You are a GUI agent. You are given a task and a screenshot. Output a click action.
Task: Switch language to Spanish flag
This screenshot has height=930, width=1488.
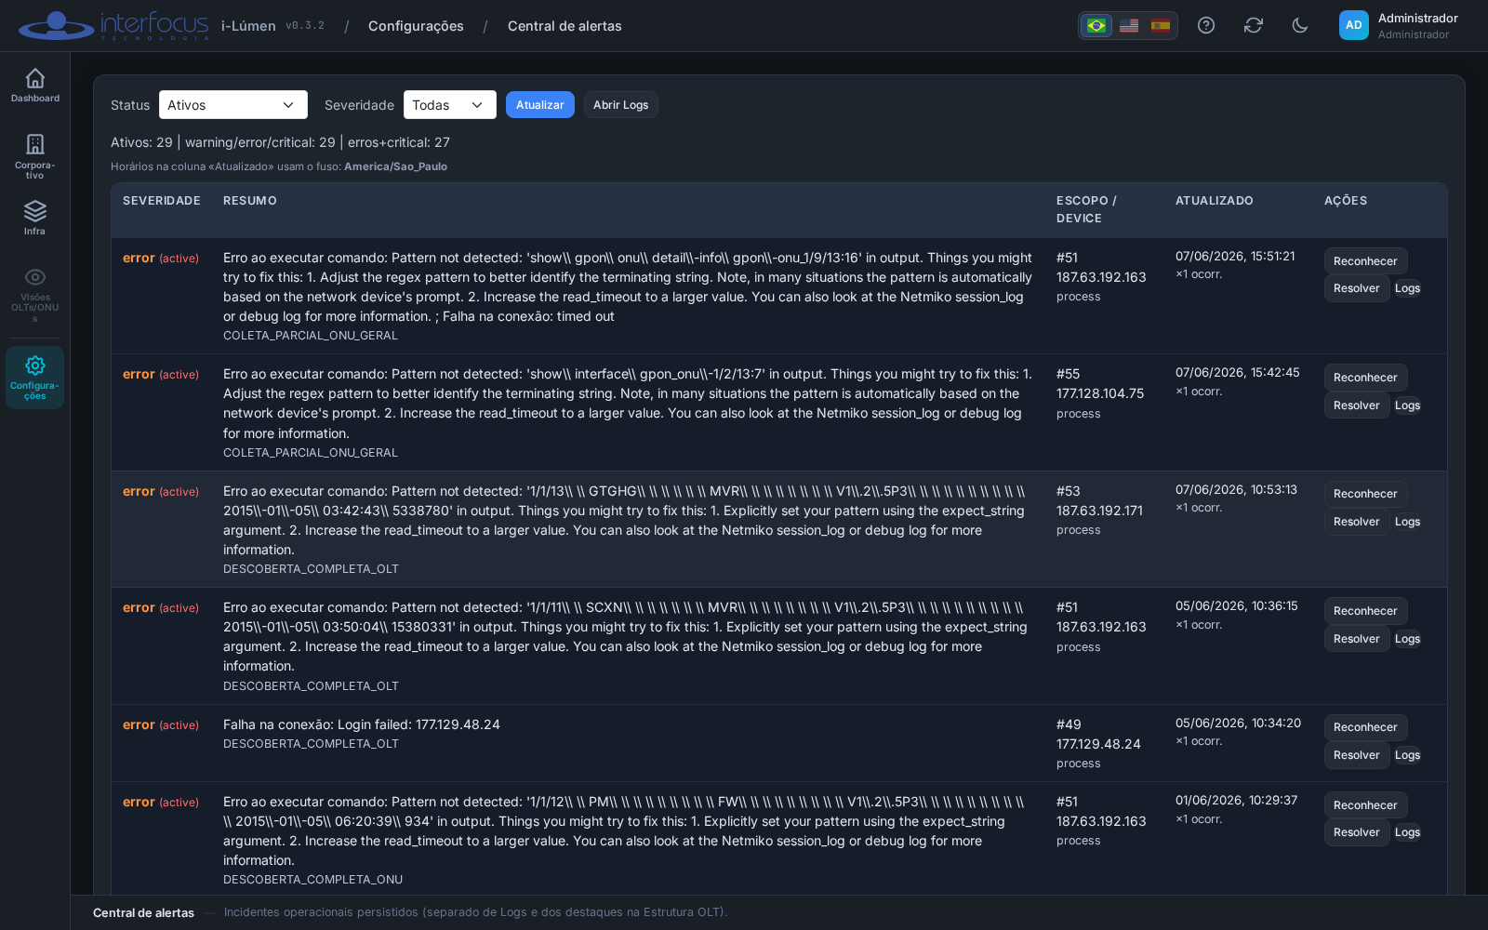(1161, 25)
